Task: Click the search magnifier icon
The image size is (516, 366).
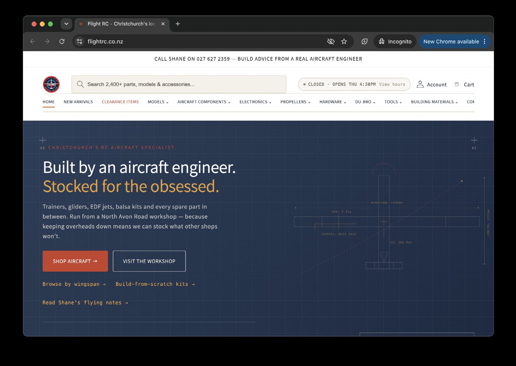Action: click(x=80, y=84)
